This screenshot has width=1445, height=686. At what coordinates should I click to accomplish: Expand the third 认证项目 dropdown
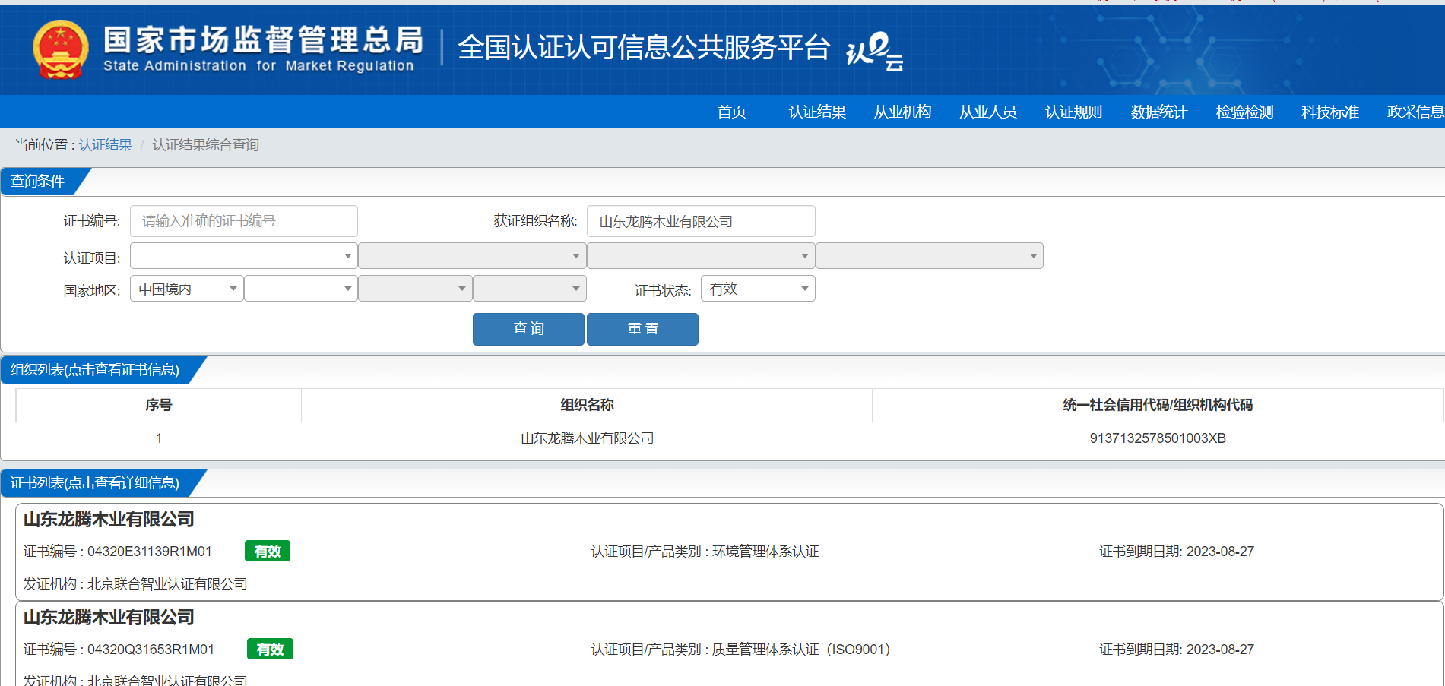(x=701, y=256)
